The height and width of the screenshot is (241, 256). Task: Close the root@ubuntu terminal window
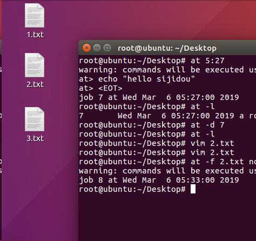(86, 48)
